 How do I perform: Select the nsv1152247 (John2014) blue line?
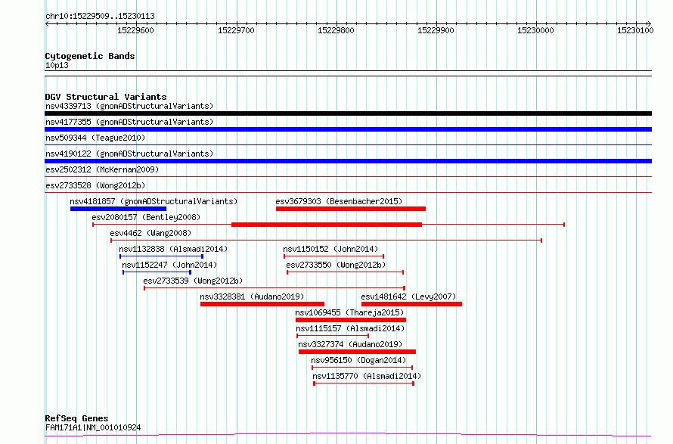click(157, 272)
